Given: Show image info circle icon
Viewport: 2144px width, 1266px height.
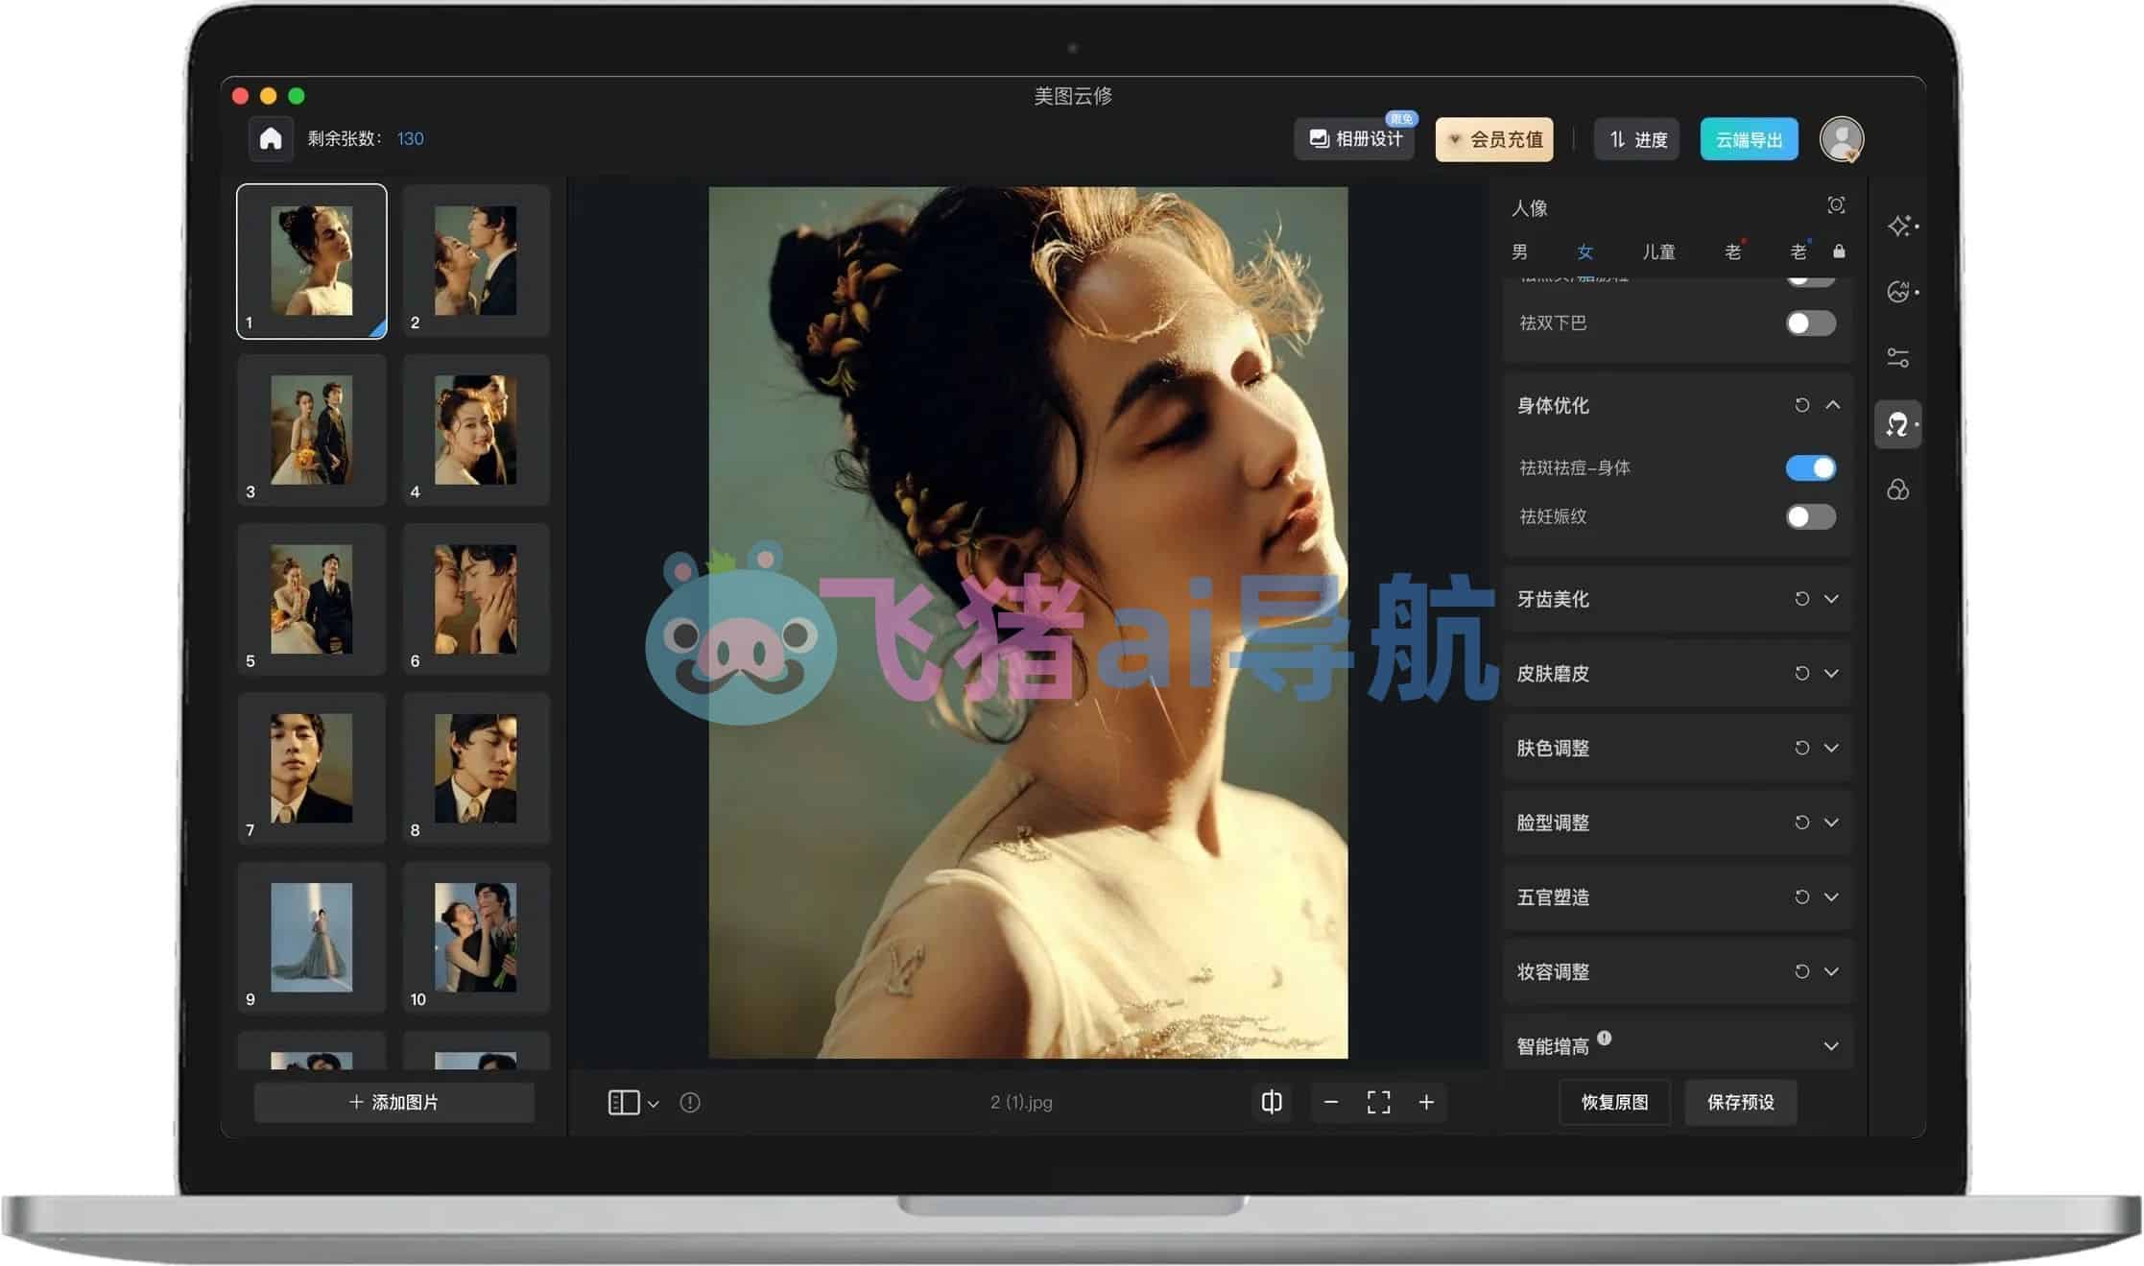Looking at the screenshot, I should tap(690, 1103).
